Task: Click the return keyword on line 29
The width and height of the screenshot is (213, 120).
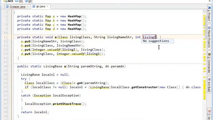Action: click(x=27, y=112)
